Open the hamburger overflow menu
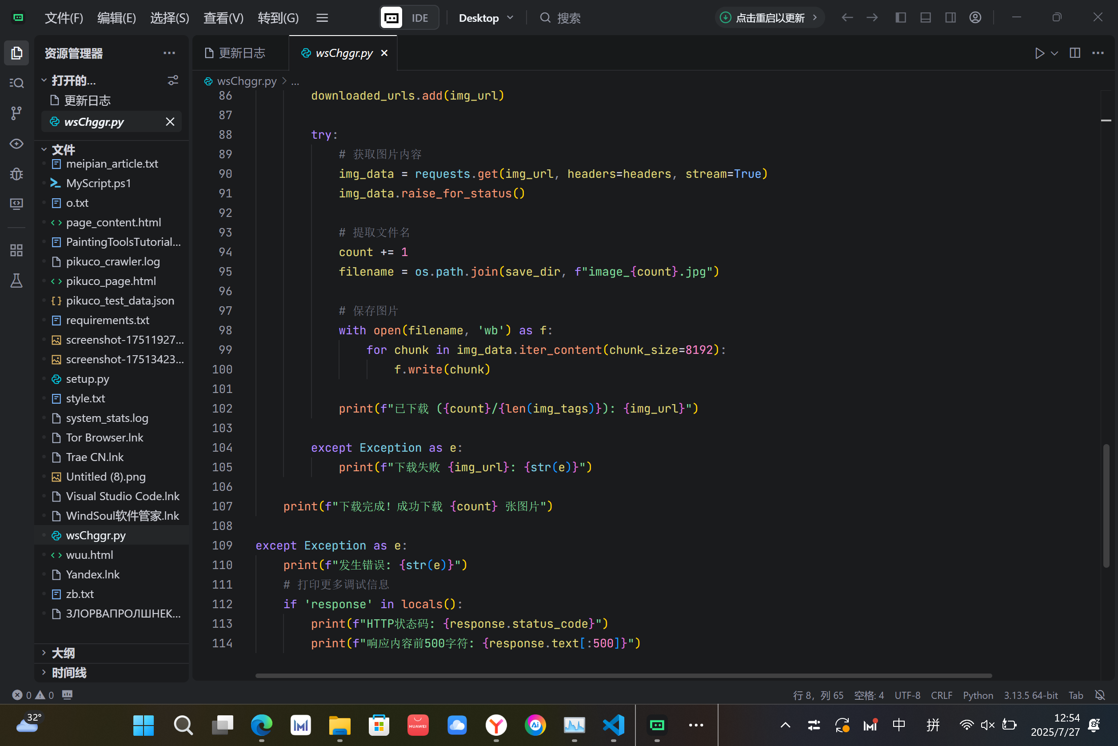This screenshot has height=746, width=1118. (322, 18)
